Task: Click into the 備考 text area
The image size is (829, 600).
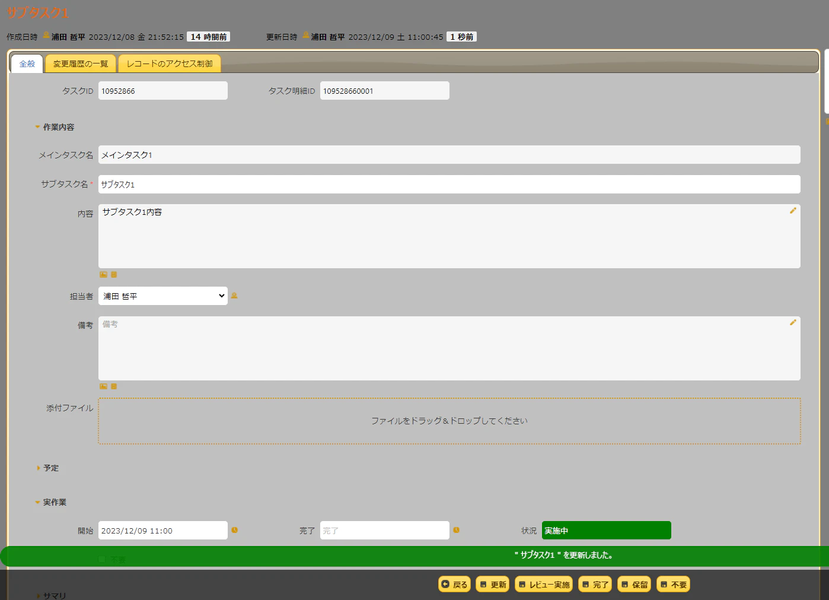Action: tap(449, 348)
